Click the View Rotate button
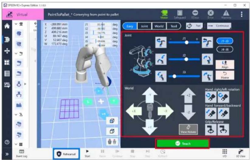The image size is (250, 160). pyautogui.click(x=188, y=129)
